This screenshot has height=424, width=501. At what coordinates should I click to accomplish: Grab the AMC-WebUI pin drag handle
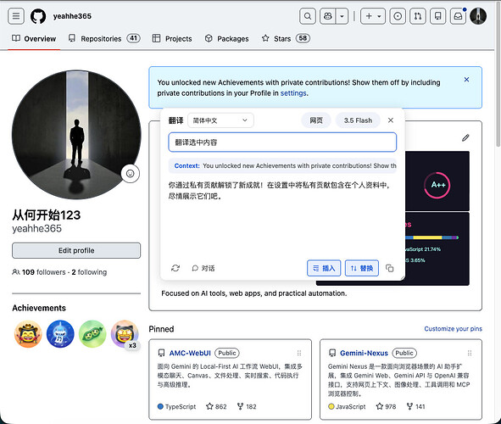[x=299, y=353]
